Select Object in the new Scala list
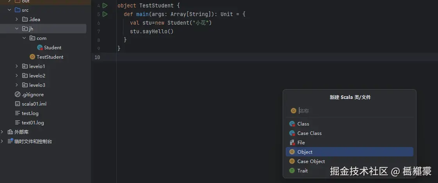The height and width of the screenshot is (183, 438). click(305, 152)
